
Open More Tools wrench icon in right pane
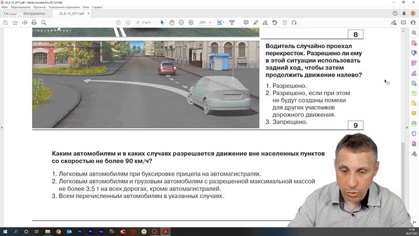[414, 154]
